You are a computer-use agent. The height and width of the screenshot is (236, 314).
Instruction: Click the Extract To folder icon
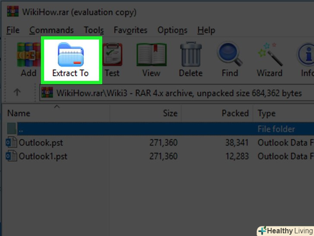(71, 54)
